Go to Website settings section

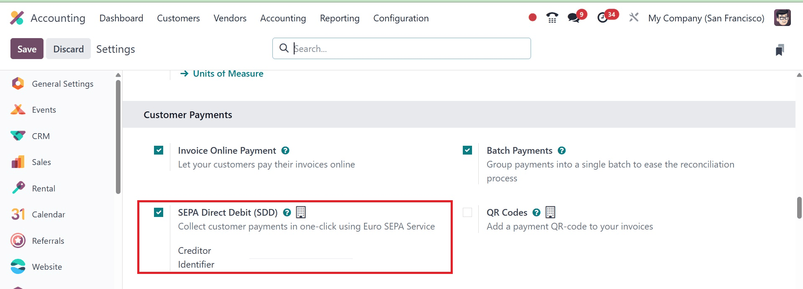[47, 267]
